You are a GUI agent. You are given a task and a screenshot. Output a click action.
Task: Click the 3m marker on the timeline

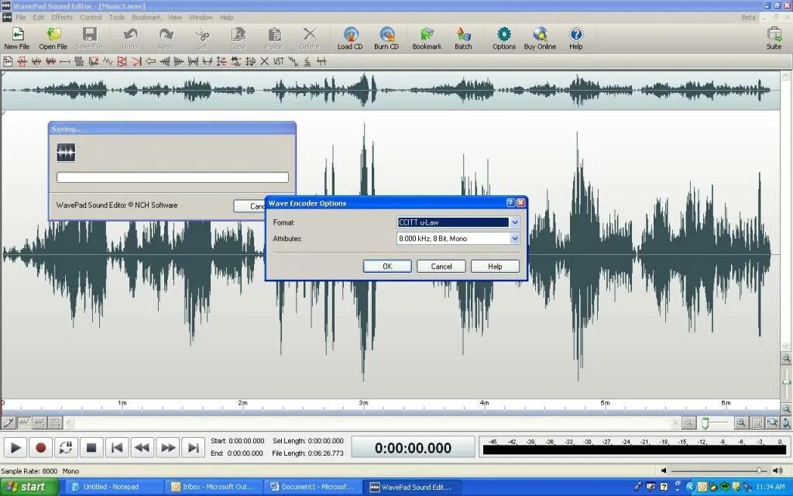click(x=364, y=403)
